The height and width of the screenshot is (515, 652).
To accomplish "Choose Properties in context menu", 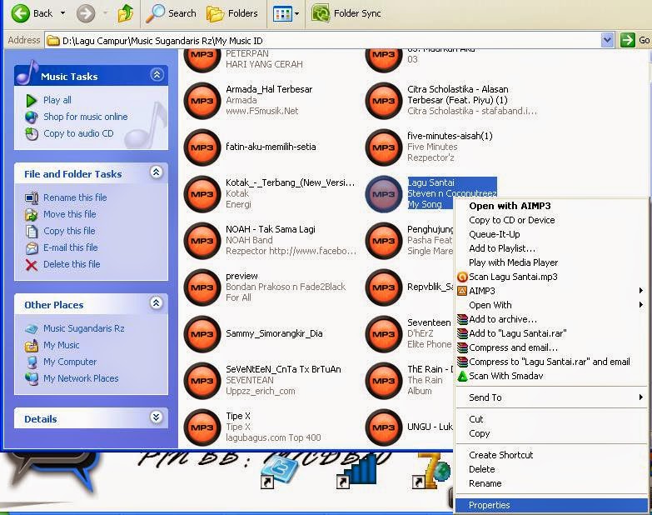I will [551, 505].
